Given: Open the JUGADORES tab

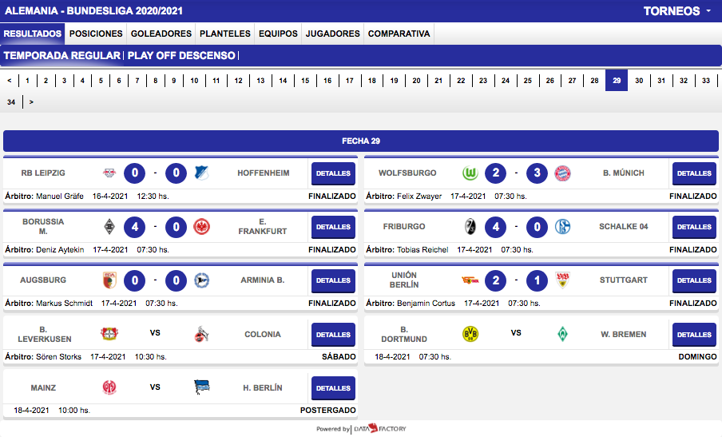Looking at the screenshot, I should (333, 34).
